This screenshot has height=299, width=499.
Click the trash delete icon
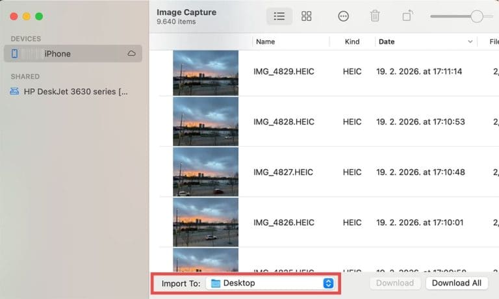pos(375,16)
